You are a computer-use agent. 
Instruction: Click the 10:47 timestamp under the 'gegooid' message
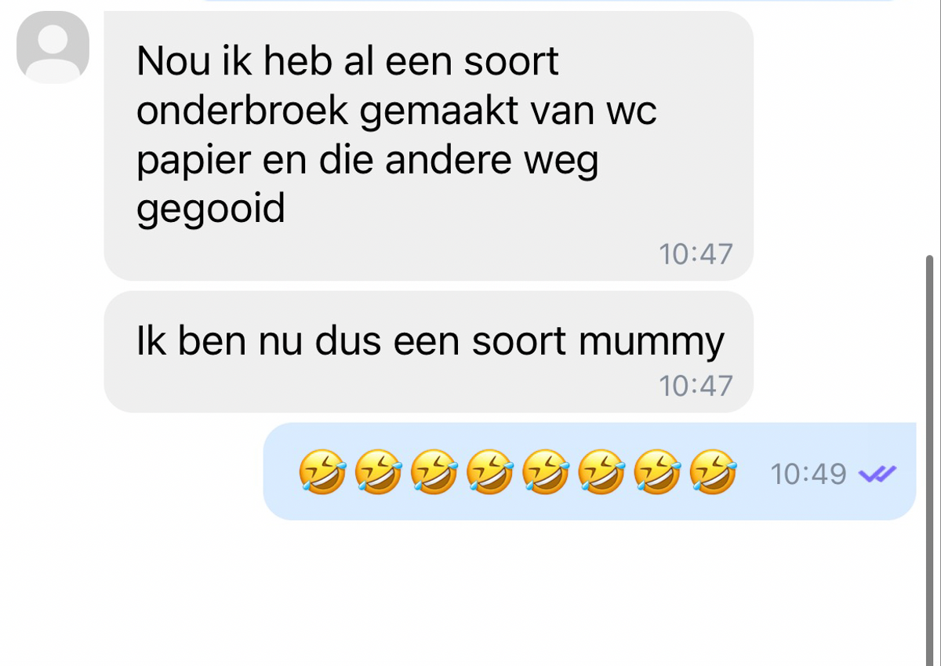pyautogui.click(x=696, y=254)
